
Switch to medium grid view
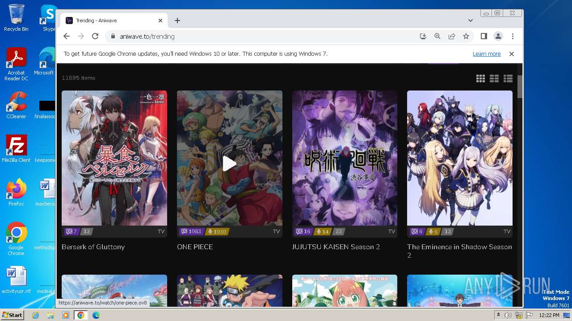pyautogui.click(x=494, y=78)
